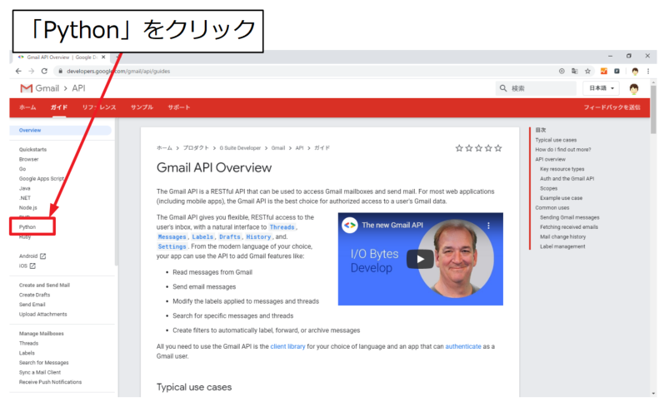
Task: Go back using the browser back arrow
Action: [x=19, y=72]
